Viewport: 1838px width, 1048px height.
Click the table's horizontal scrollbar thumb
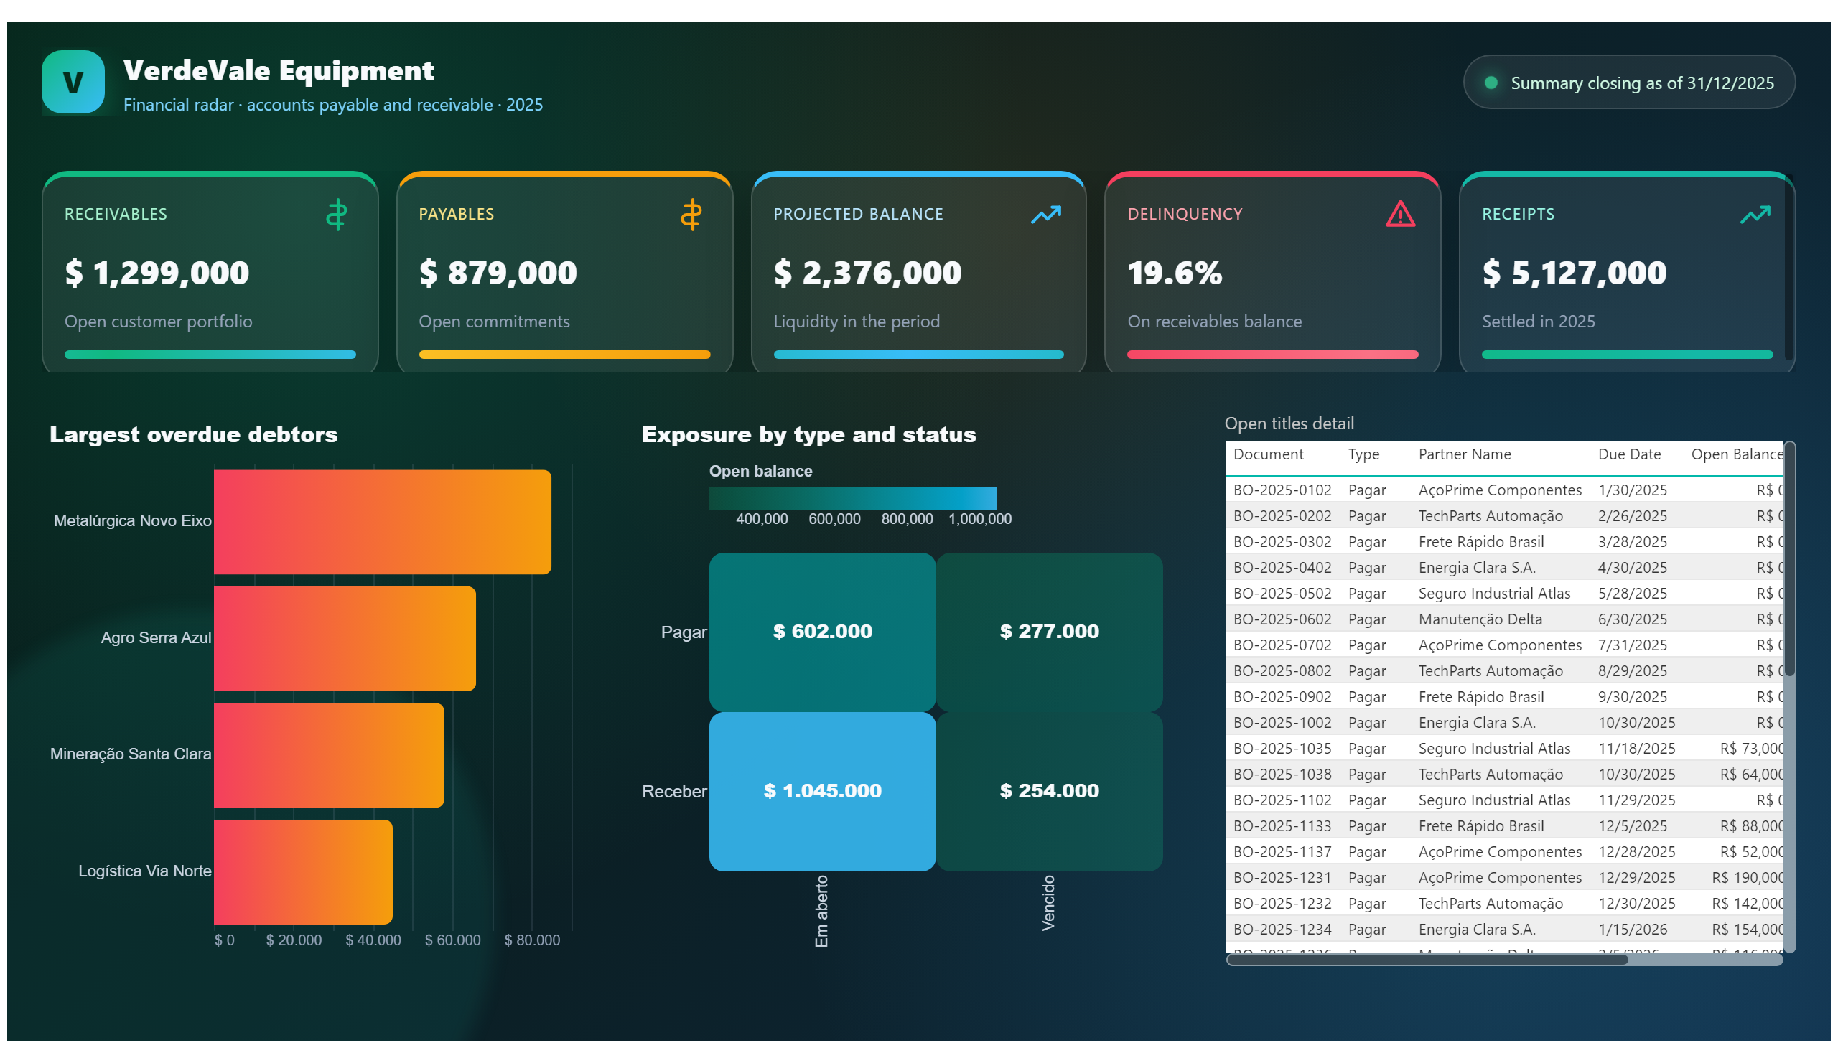coord(1427,960)
